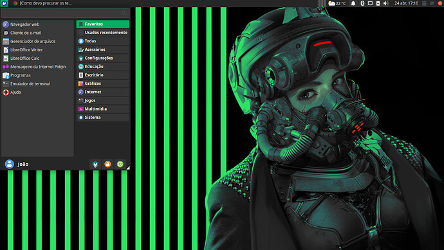Click the João user avatar

[x=10, y=164]
